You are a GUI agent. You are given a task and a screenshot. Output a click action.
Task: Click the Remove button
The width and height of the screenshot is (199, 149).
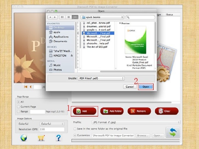tap(139, 111)
